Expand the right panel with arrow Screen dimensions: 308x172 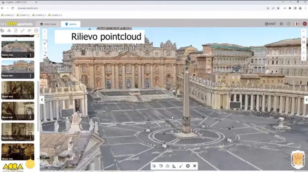(x=306, y=100)
